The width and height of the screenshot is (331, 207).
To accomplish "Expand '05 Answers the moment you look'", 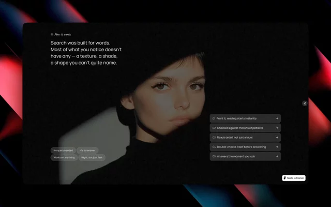I will click(x=245, y=156).
